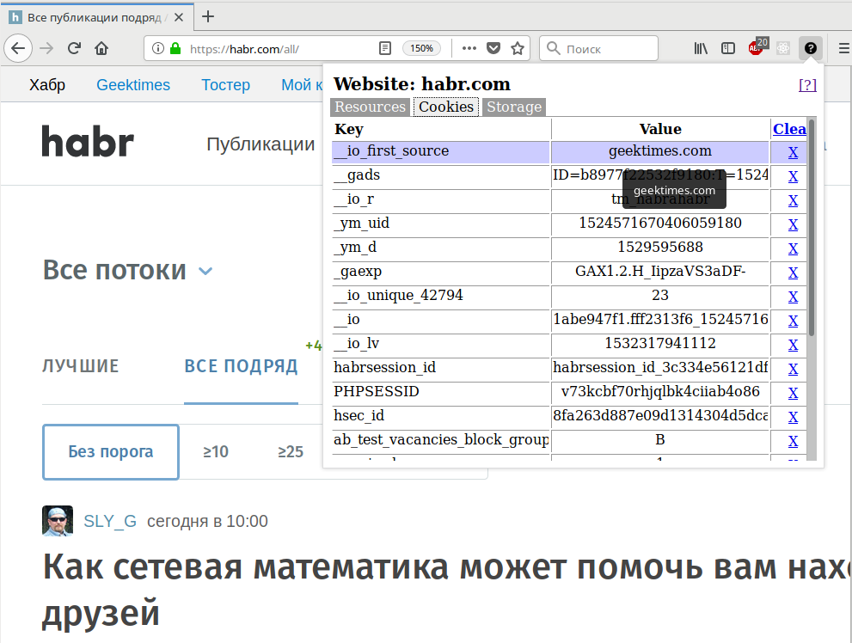Open Adblock Plus extension with 20 badge

point(757,47)
